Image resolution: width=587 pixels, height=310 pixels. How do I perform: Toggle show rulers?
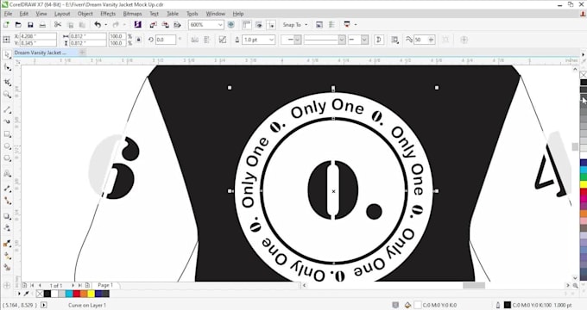[246, 25]
